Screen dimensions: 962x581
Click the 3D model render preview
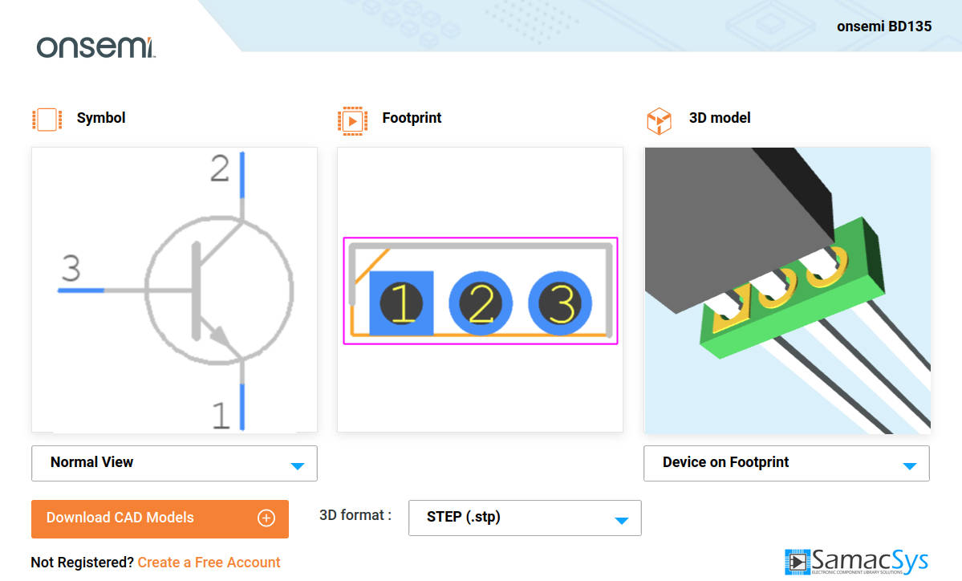coord(787,290)
